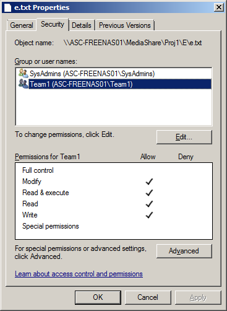Click the e.txt file icon in title bar

coord(7,7)
